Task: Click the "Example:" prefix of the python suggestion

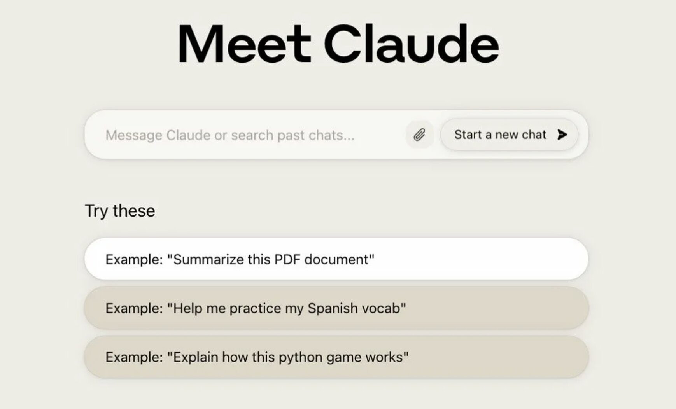Action: tap(134, 357)
